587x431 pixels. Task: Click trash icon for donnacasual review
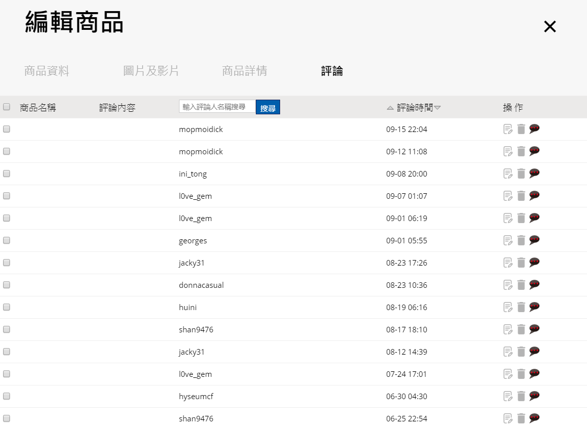521,285
